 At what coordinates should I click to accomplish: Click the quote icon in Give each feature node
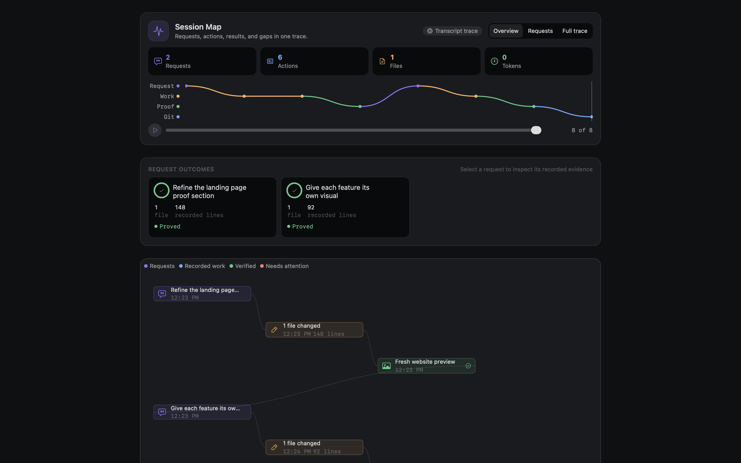[162, 412]
